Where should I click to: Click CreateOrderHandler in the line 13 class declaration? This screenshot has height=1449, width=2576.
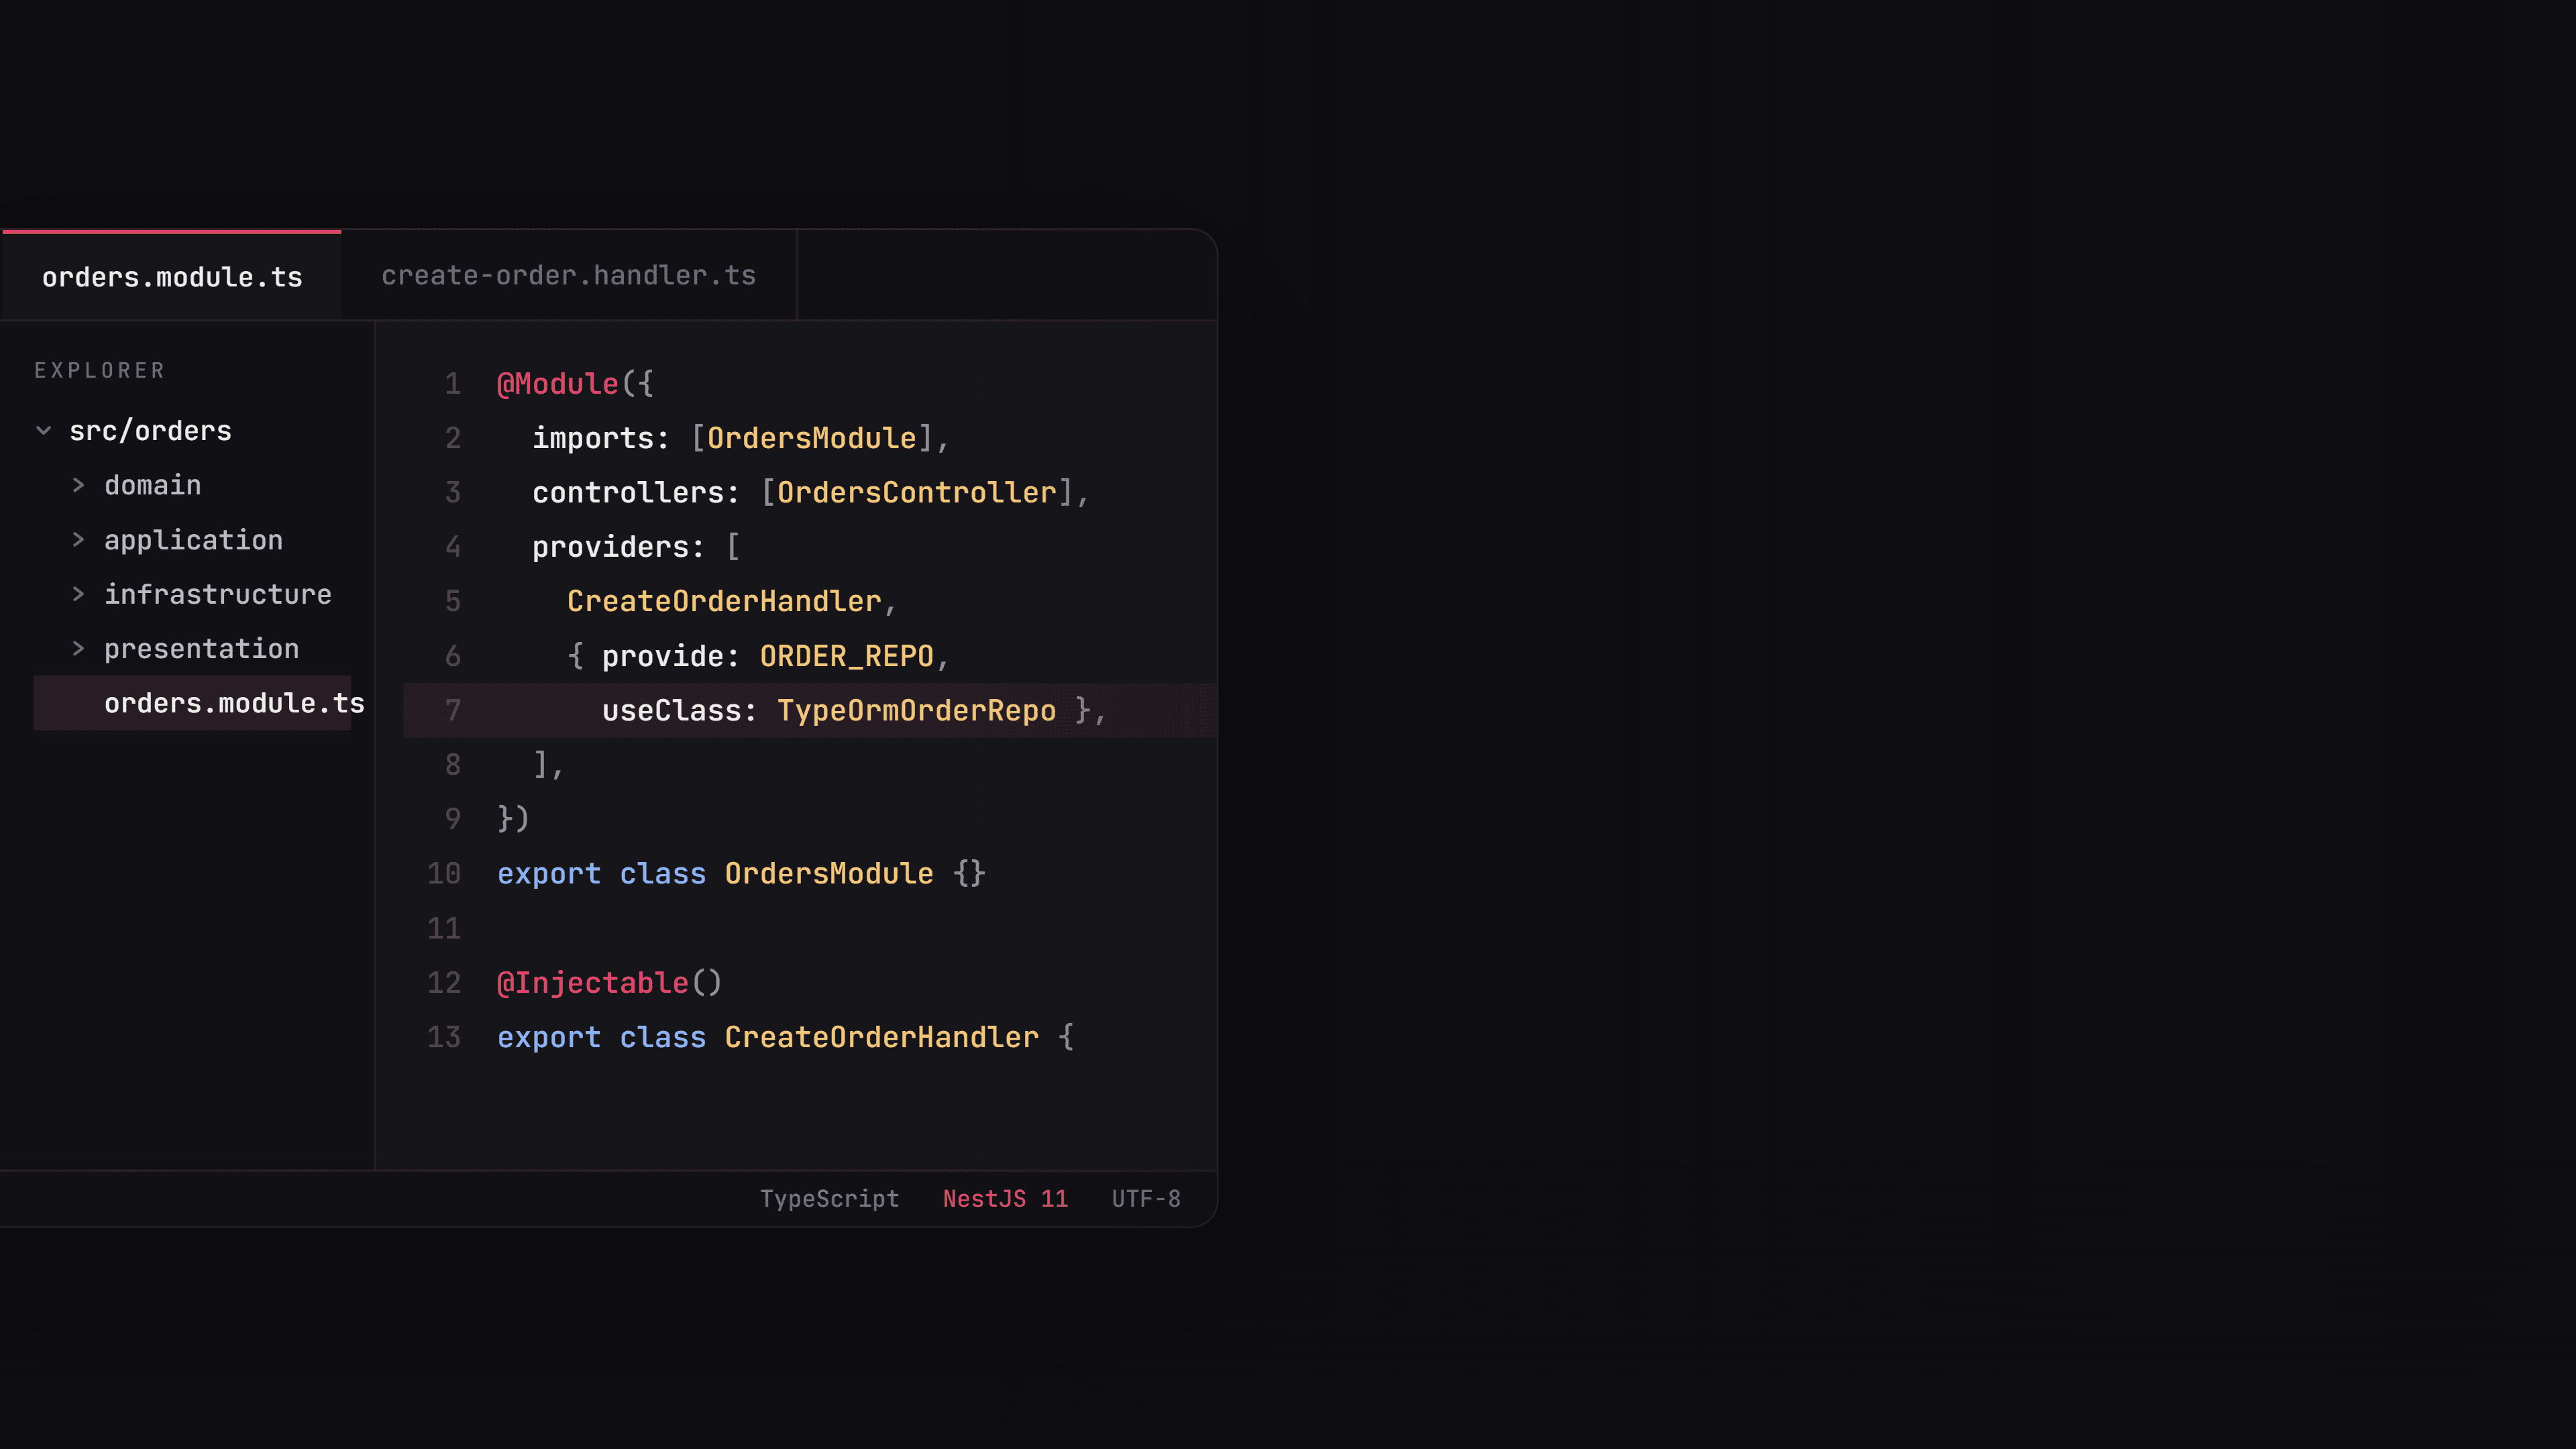[x=882, y=1037]
